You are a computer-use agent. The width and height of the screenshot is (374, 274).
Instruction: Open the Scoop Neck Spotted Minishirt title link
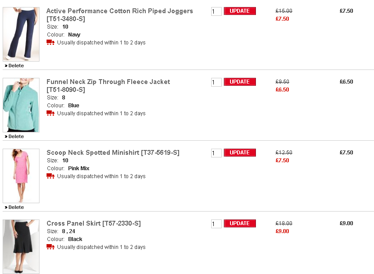pos(113,153)
